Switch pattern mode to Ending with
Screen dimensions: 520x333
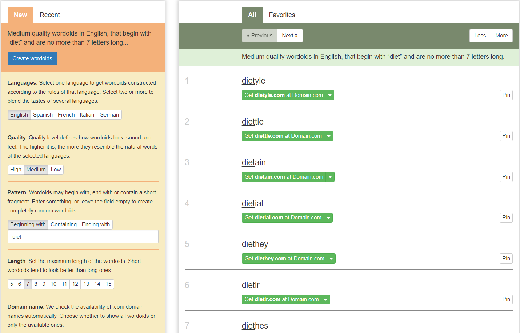(96, 224)
